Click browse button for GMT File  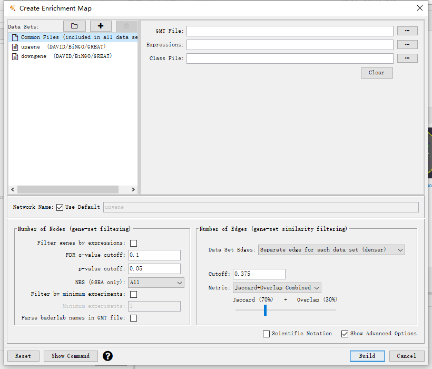[x=407, y=31]
